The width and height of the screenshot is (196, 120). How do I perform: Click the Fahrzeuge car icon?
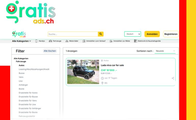50,41
